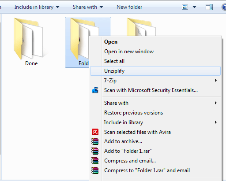This screenshot has height=181, width=226.
Task: Open the Include in library toolbar dropdown
Action: (37, 7)
